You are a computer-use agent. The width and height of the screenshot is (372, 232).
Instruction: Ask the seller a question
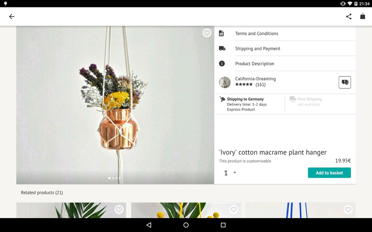[345, 82]
